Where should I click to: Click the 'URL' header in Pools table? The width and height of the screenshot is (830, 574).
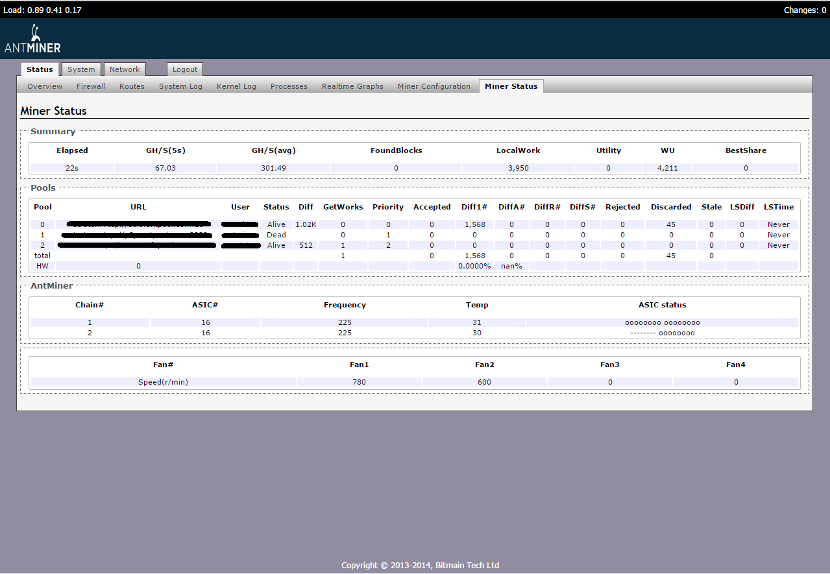pyautogui.click(x=139, y=207)
